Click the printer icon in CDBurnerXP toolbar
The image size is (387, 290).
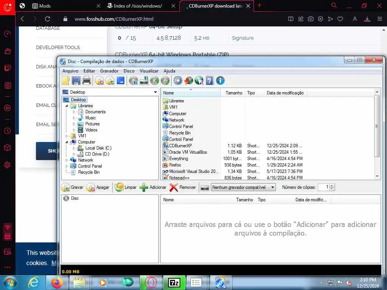click(x=87, y=81)
